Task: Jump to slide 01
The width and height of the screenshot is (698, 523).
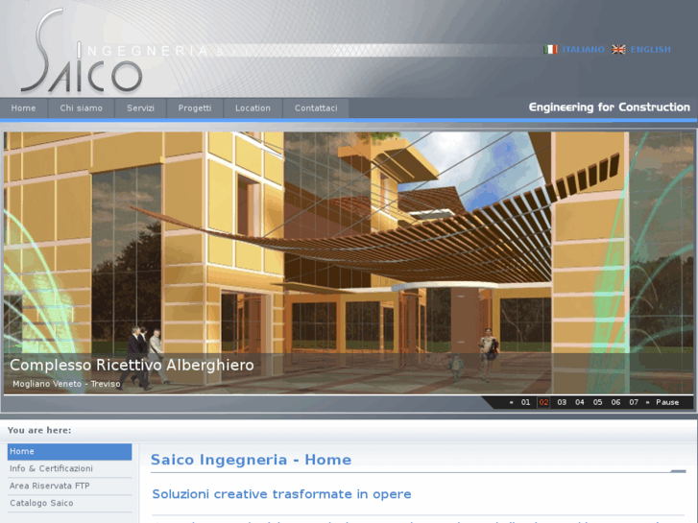Action: (526, 402)
